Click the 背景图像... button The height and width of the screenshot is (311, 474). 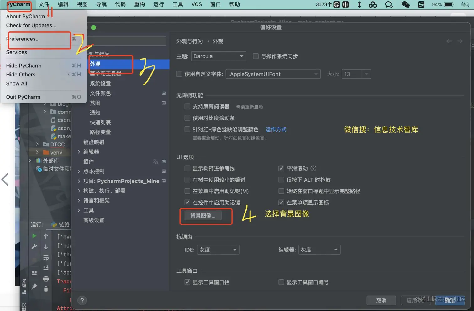(203, 216)
